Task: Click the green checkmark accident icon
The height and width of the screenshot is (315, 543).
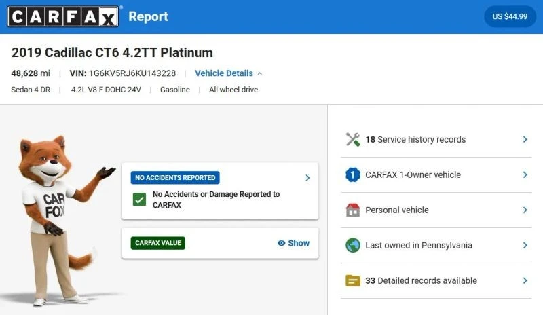Action: 139,200
